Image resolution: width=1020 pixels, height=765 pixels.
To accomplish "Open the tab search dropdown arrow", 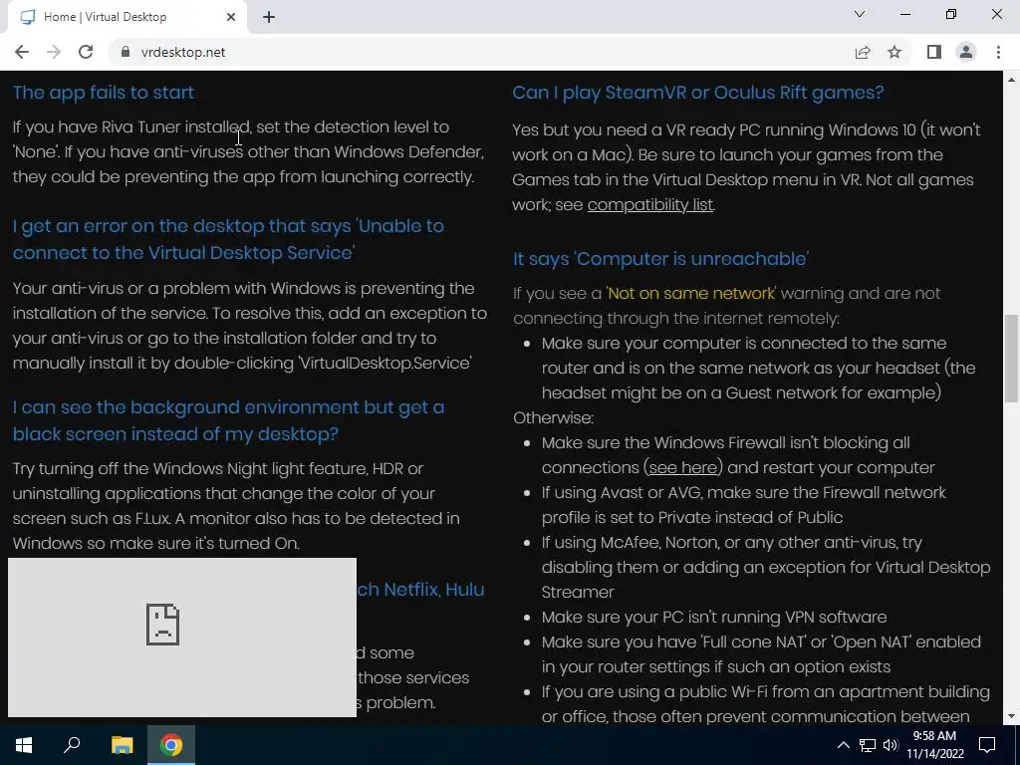I will point(860,14).
